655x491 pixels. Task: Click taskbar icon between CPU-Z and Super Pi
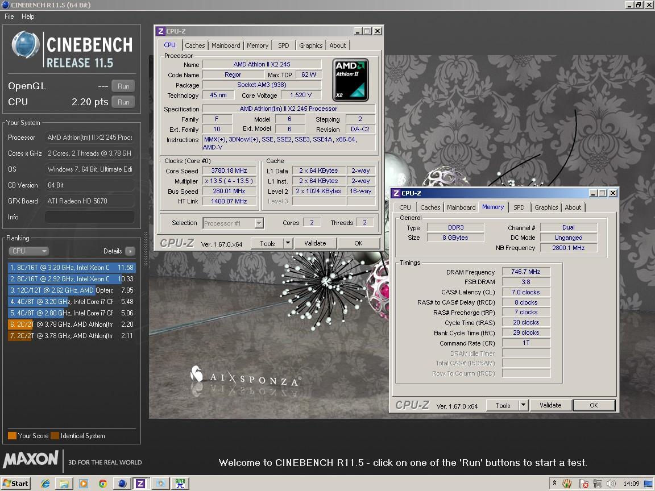[160, 484]
